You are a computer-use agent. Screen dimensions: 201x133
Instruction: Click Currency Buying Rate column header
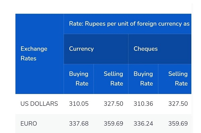coord(79,79)
